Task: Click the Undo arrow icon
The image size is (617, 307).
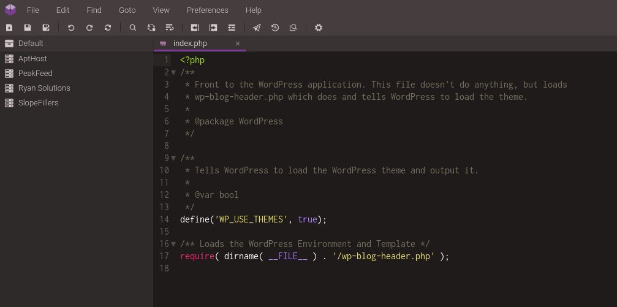Action: (71, 28)
